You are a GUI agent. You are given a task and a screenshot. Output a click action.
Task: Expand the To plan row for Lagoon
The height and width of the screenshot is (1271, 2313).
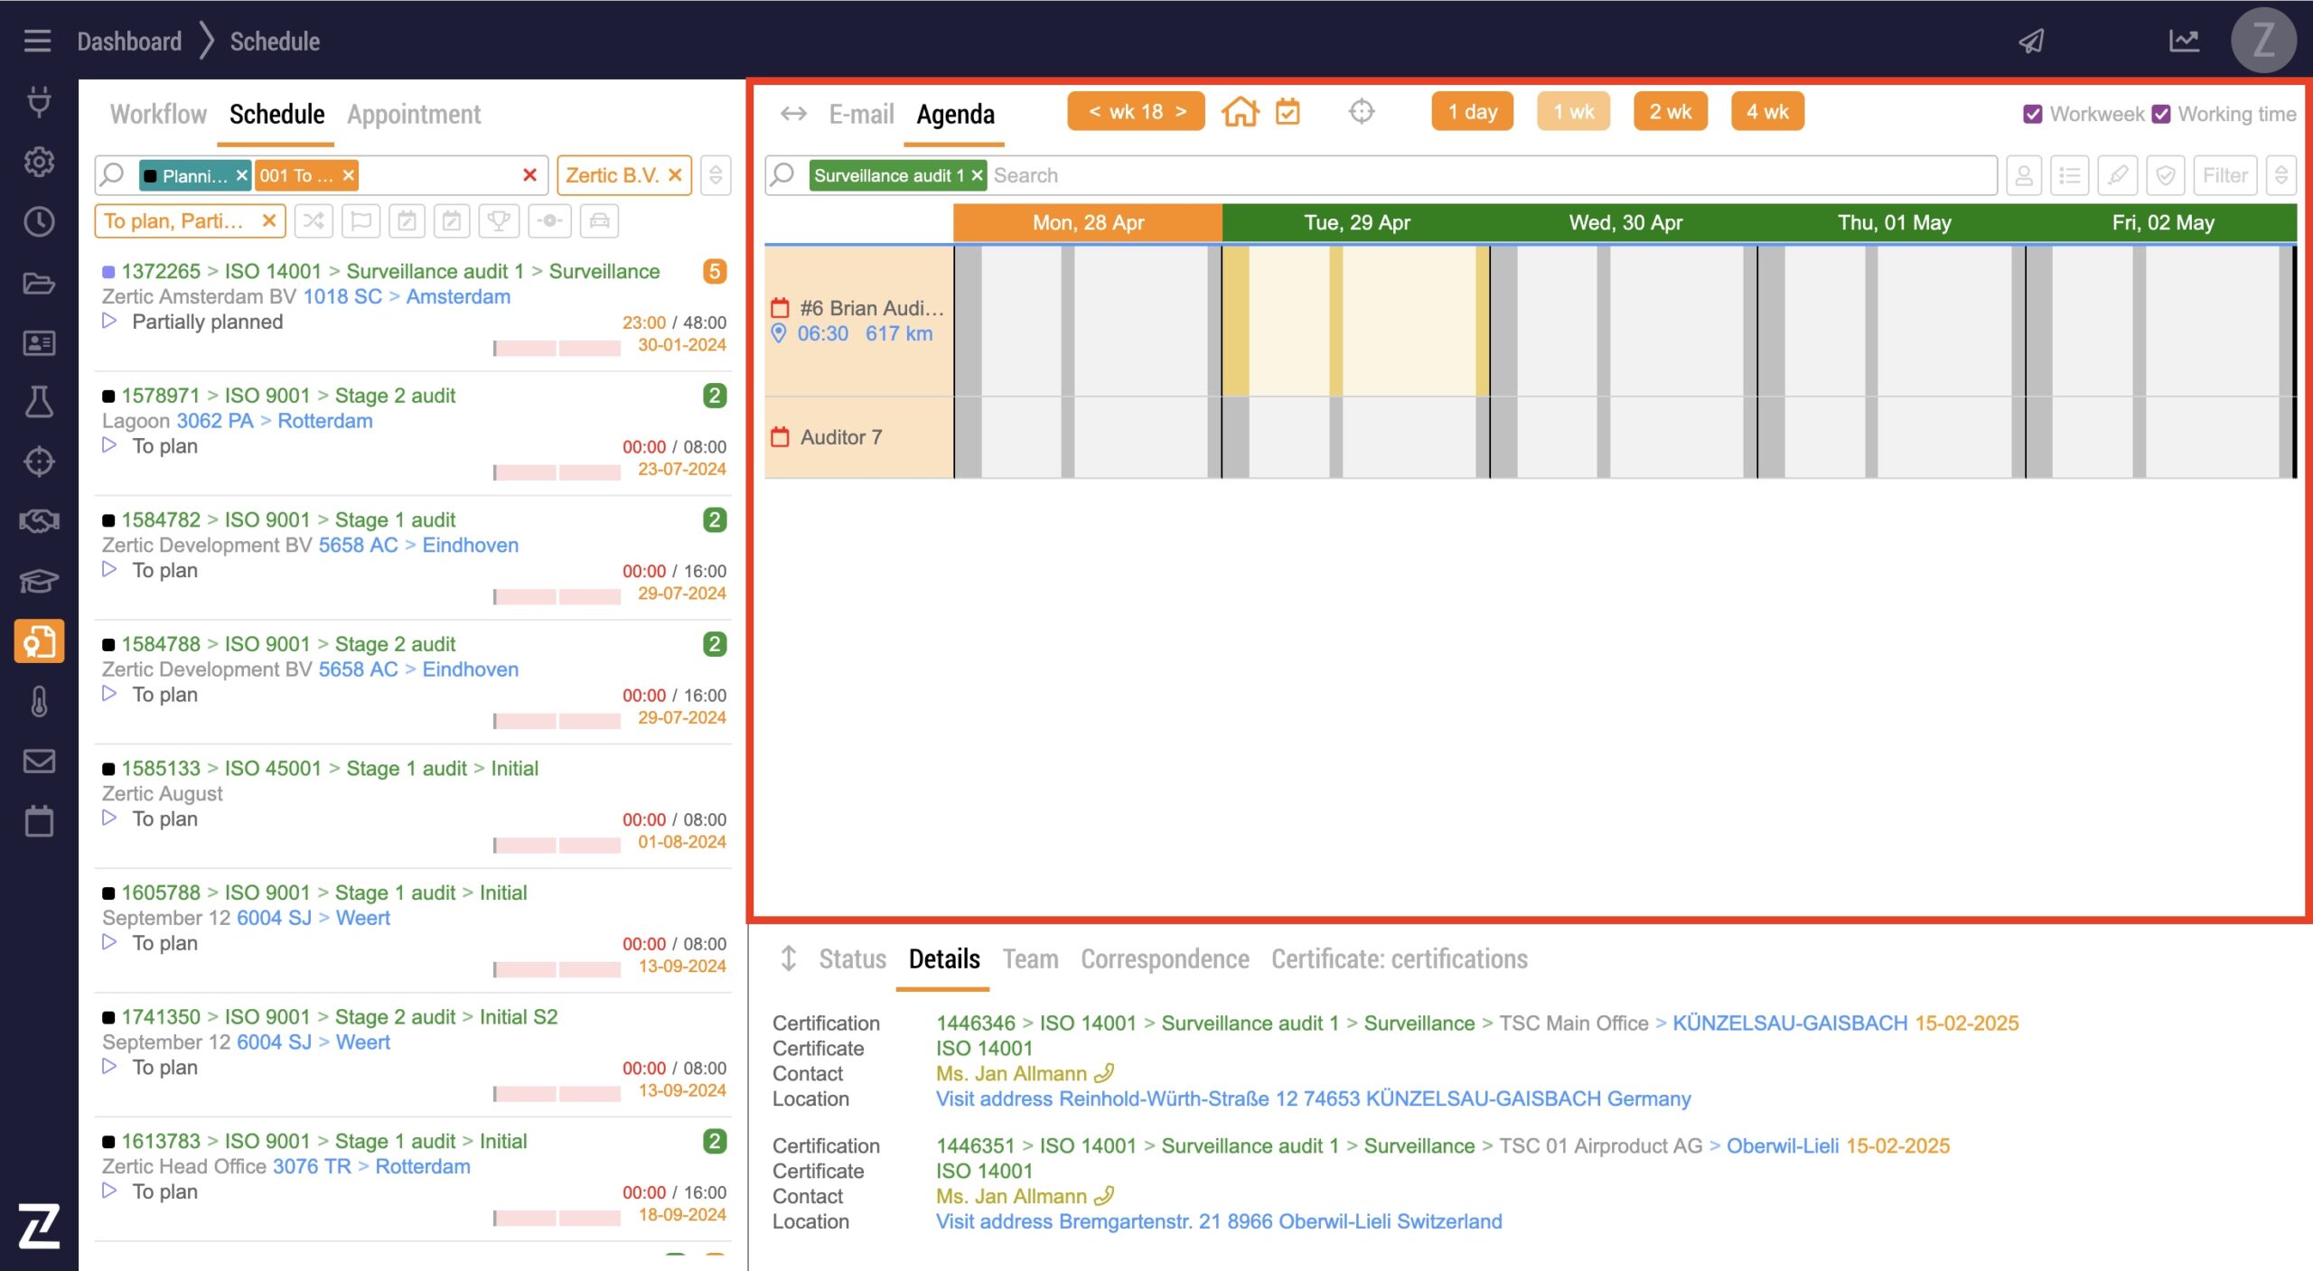(x=109, y=445)
